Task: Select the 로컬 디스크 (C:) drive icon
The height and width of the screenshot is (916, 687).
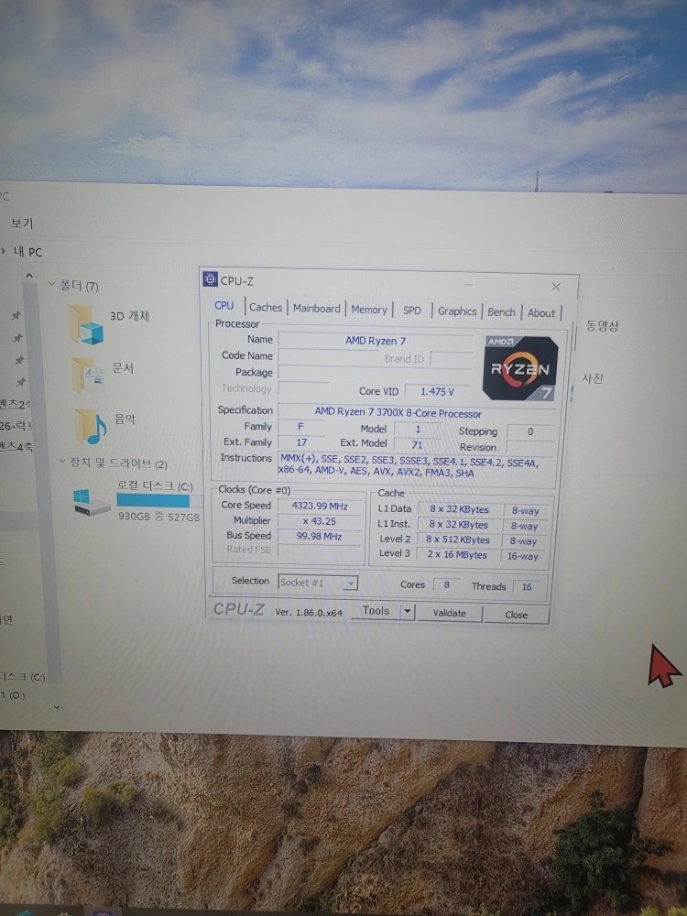Action: pyautogui.click(x=92, y=502)
